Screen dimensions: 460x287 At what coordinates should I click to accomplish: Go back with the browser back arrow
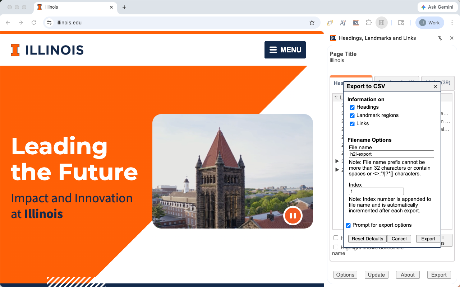click(8, 23)
